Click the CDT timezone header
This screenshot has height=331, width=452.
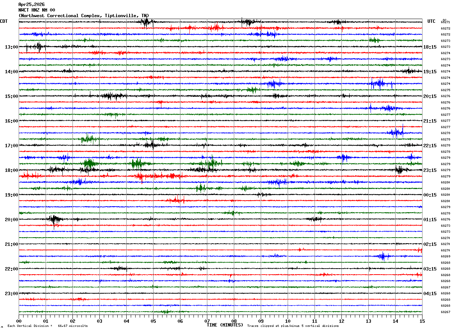[4, 21]
